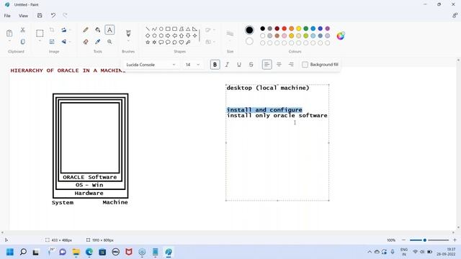Screen dimensions: 461x259
Task: Expand the Paste options arrow
Action: (9, 41)
